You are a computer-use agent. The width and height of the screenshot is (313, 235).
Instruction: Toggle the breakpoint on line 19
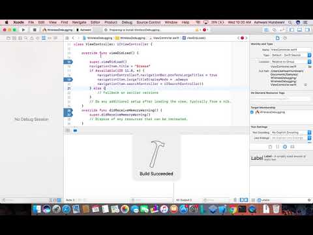point(68,80)
